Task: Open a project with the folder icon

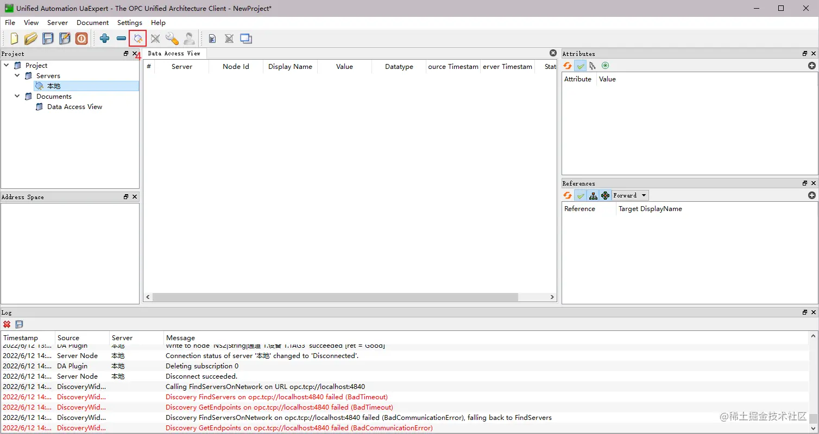Action: pyautogui.click(x=30, y=39)
